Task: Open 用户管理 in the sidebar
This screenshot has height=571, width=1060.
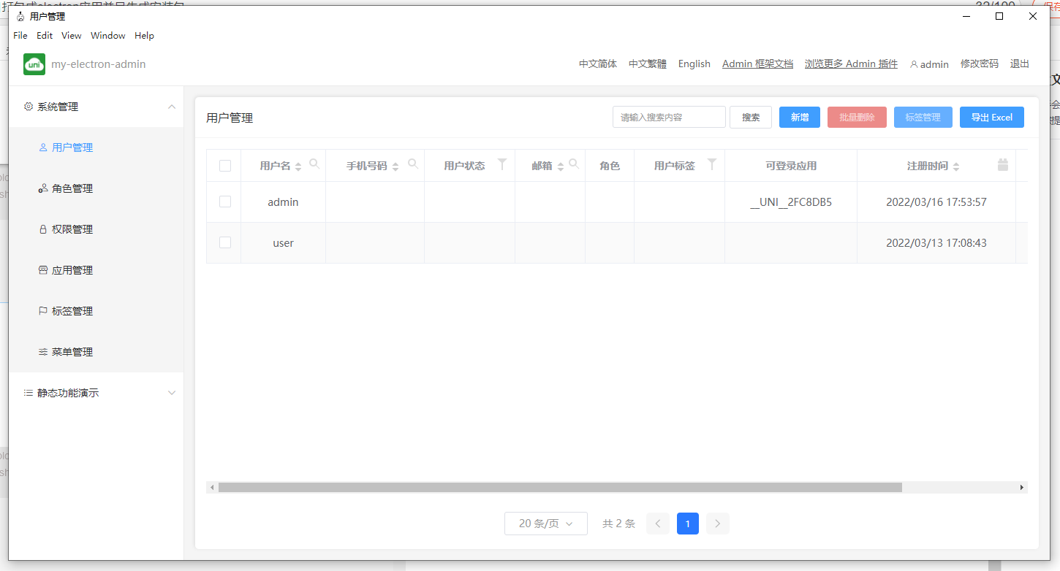Action: tap(73, 147)
